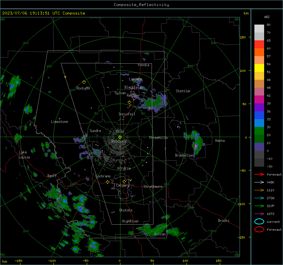Click the yellow diamond marker near RockyMH

click(84, 82)
